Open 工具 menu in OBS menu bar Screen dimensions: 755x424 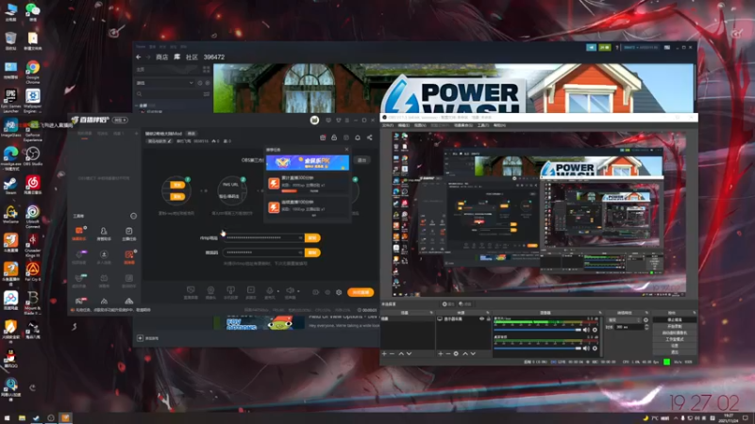[x=483, y=125]
